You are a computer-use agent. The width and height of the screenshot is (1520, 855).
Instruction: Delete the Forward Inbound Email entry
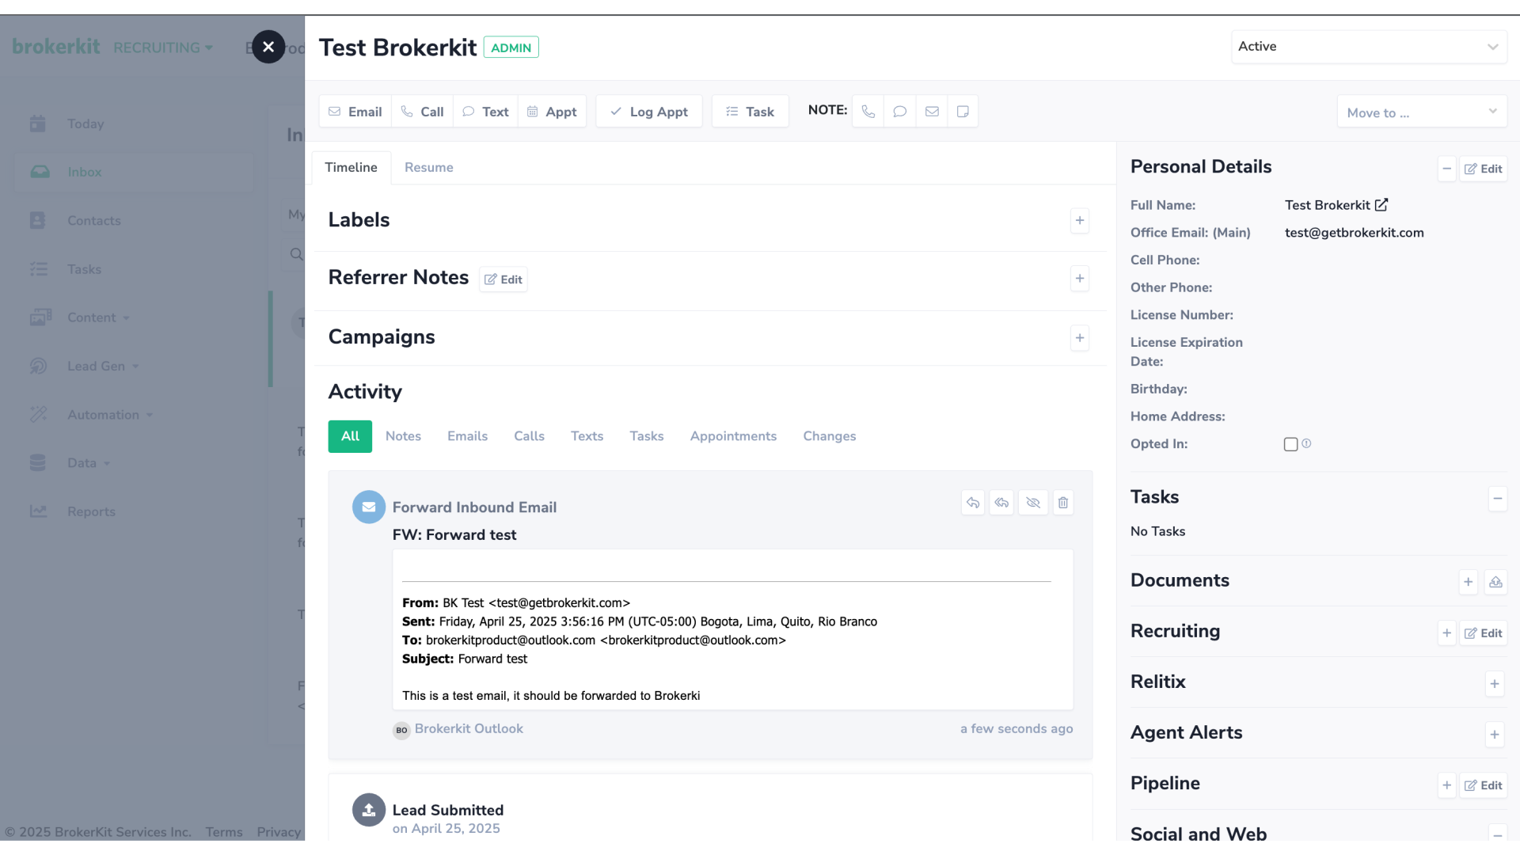1063,503
